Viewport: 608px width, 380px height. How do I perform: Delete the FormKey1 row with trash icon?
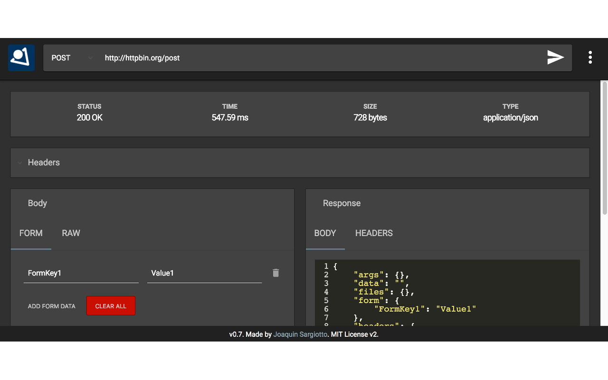pos(275,273)
